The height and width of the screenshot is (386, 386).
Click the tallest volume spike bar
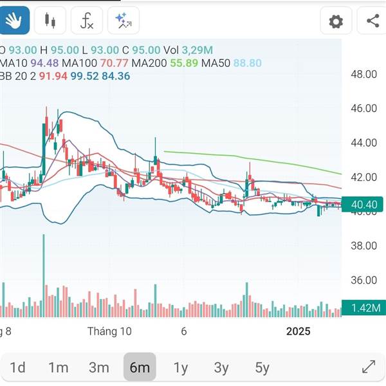[44, 276]
